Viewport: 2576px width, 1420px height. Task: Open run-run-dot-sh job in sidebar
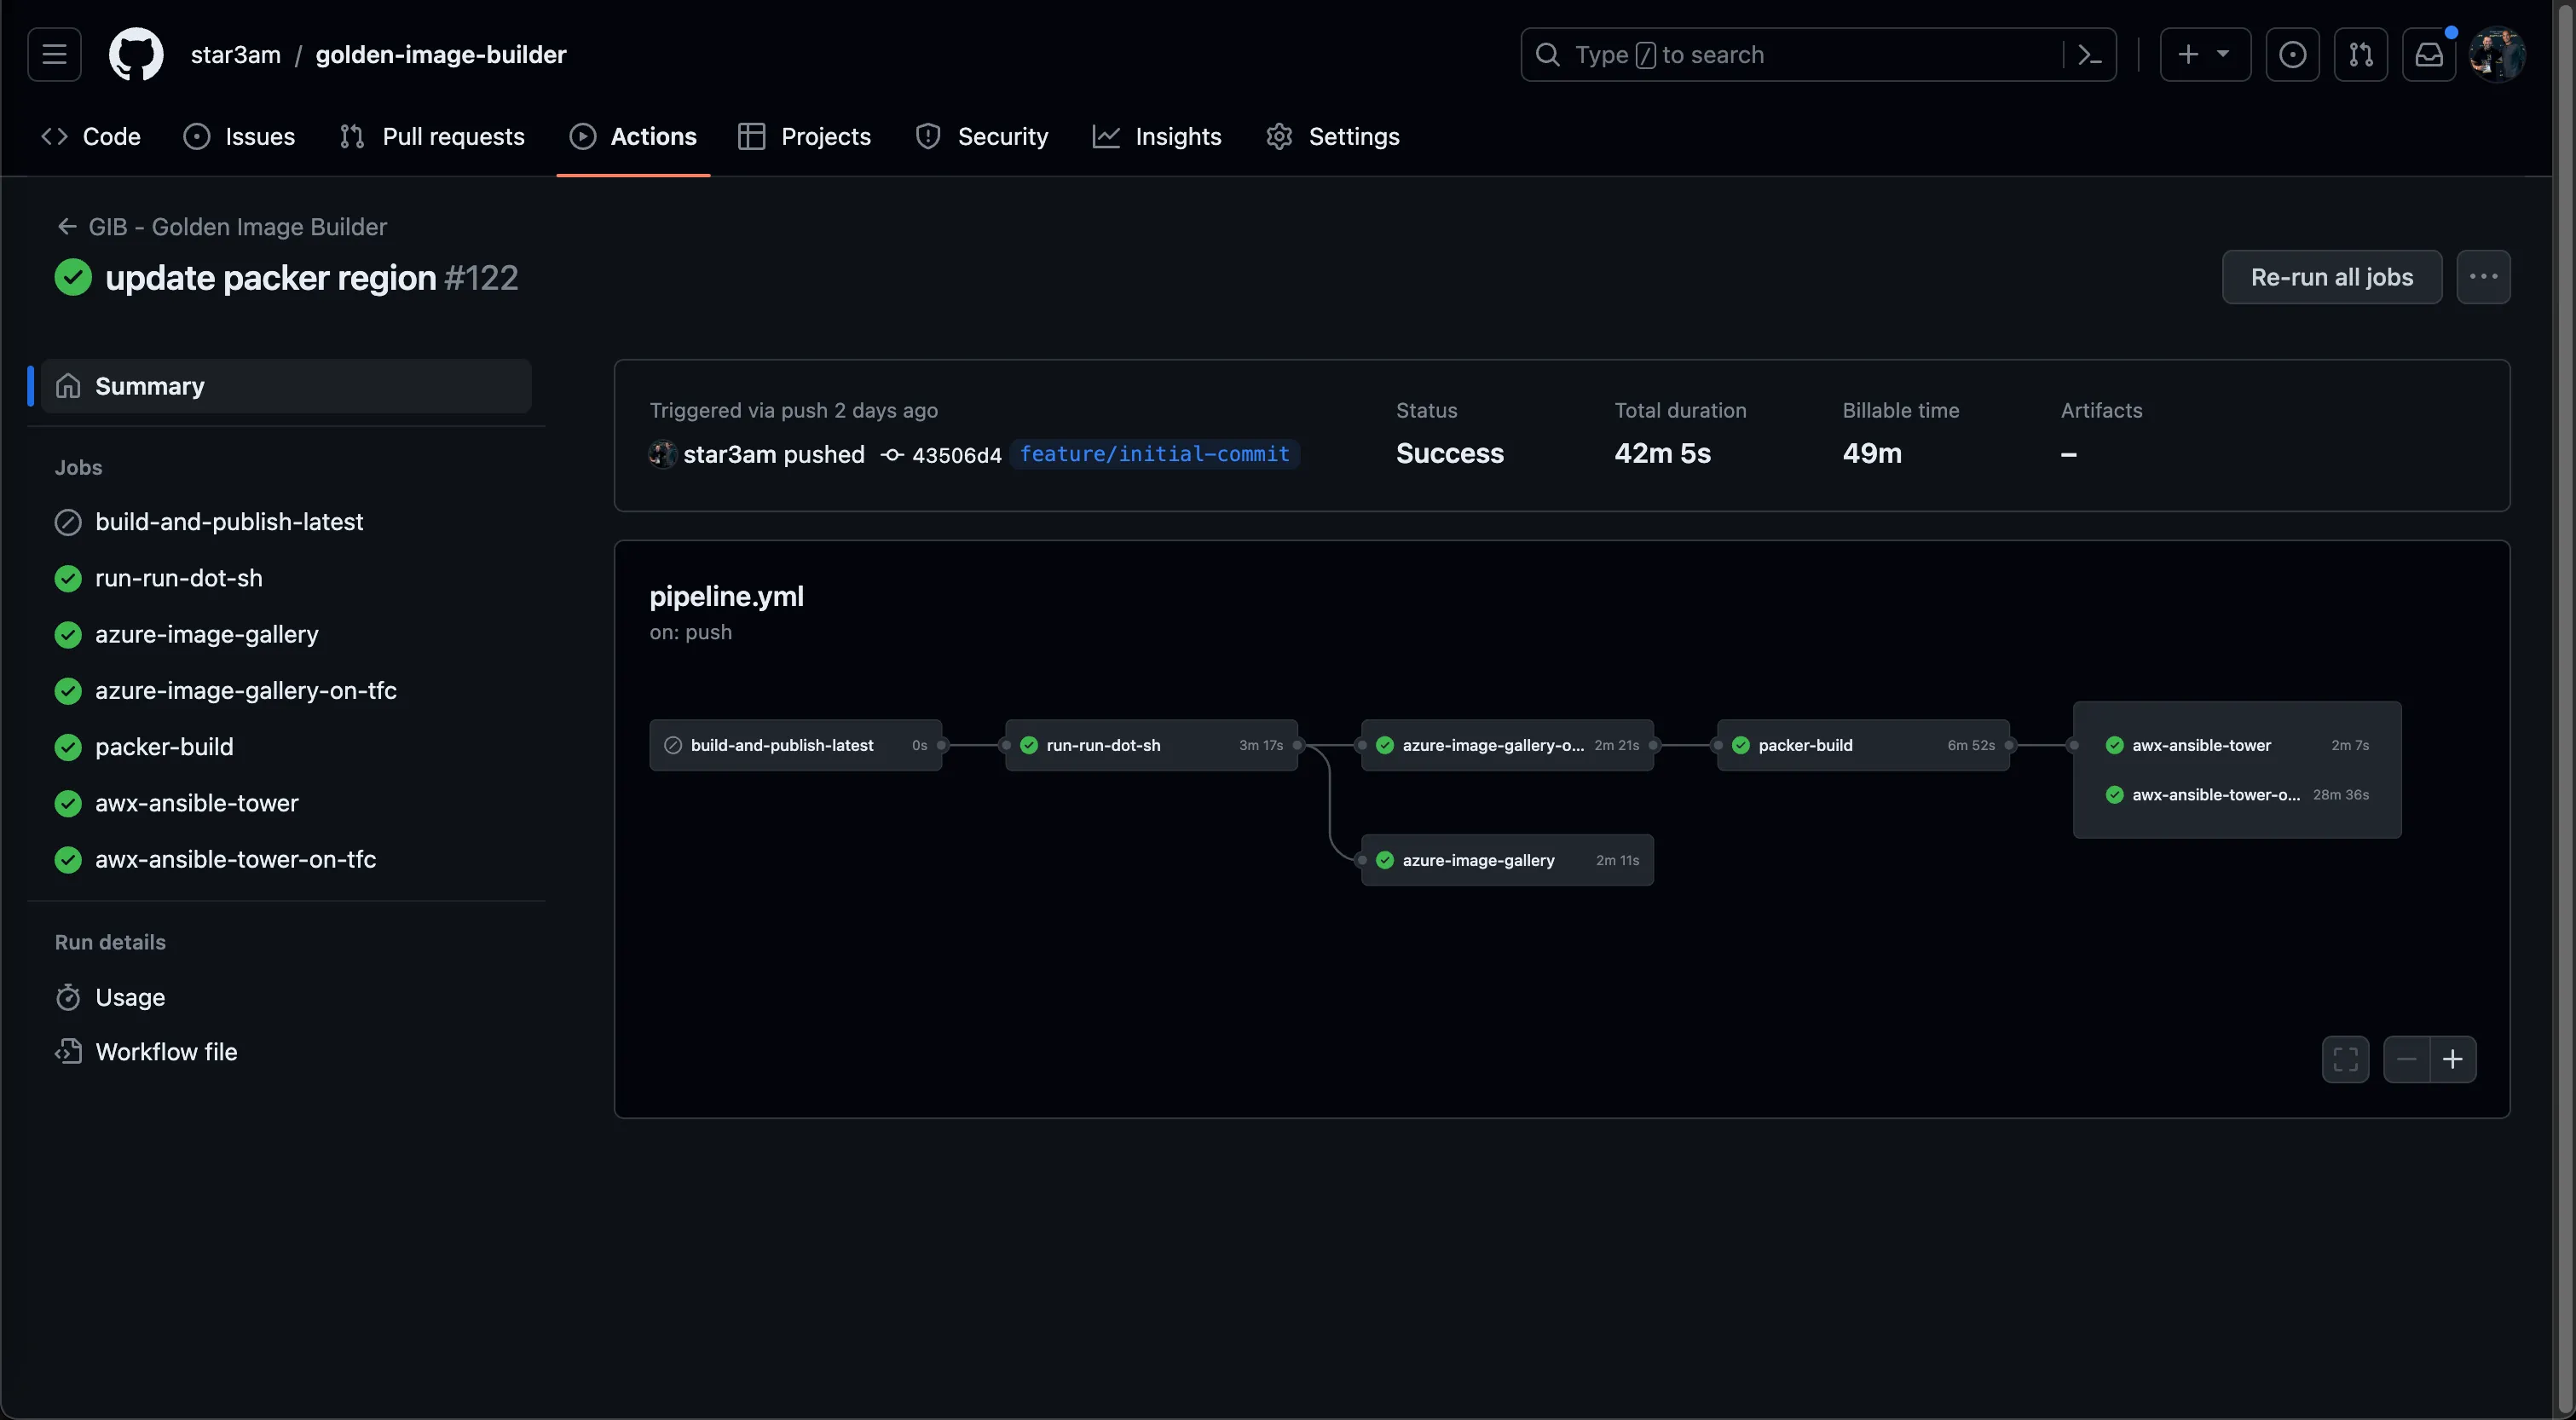[x=178, y=578]
